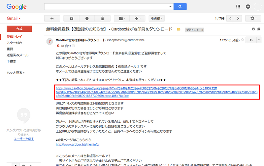The image size is (264, 166).
Task: Open the notifications bell icon
Action: 248,7
